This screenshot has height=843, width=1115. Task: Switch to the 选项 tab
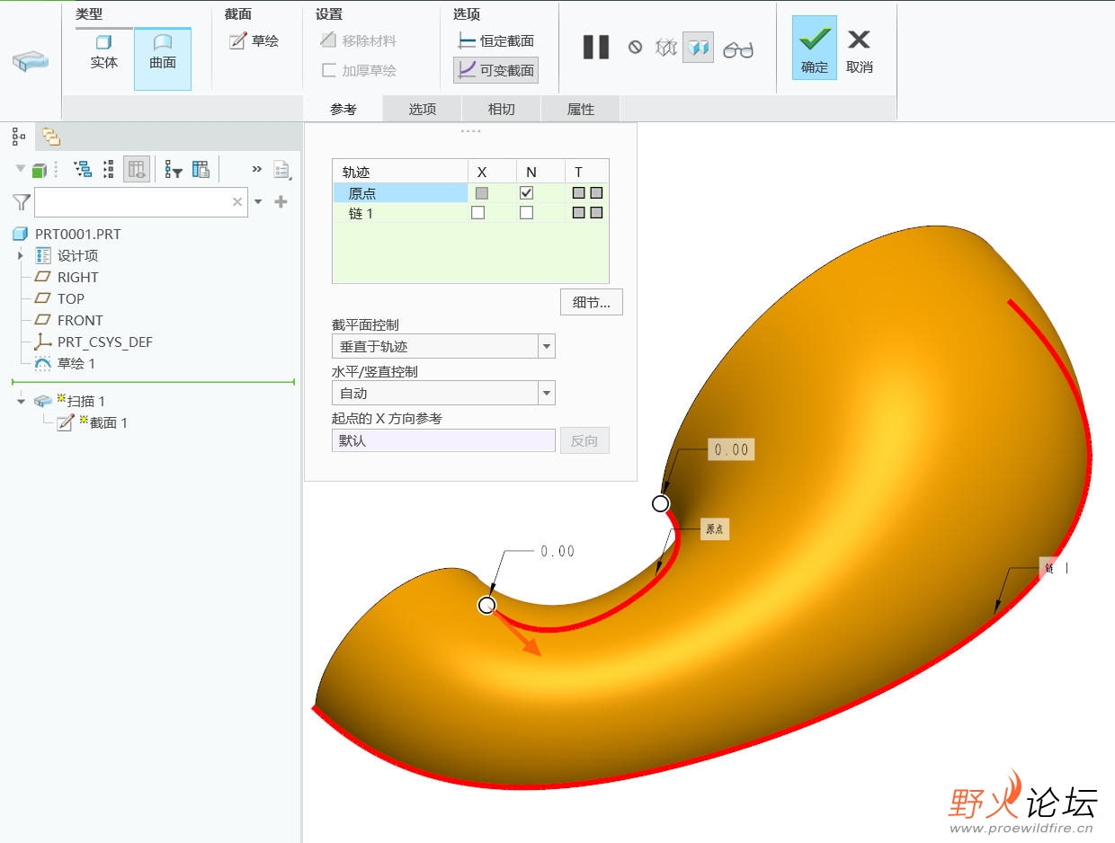423,109
